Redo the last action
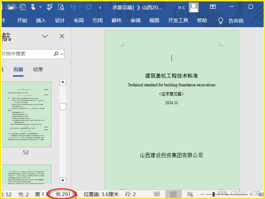This screenshot has width=265, height=199. [89, 7]
